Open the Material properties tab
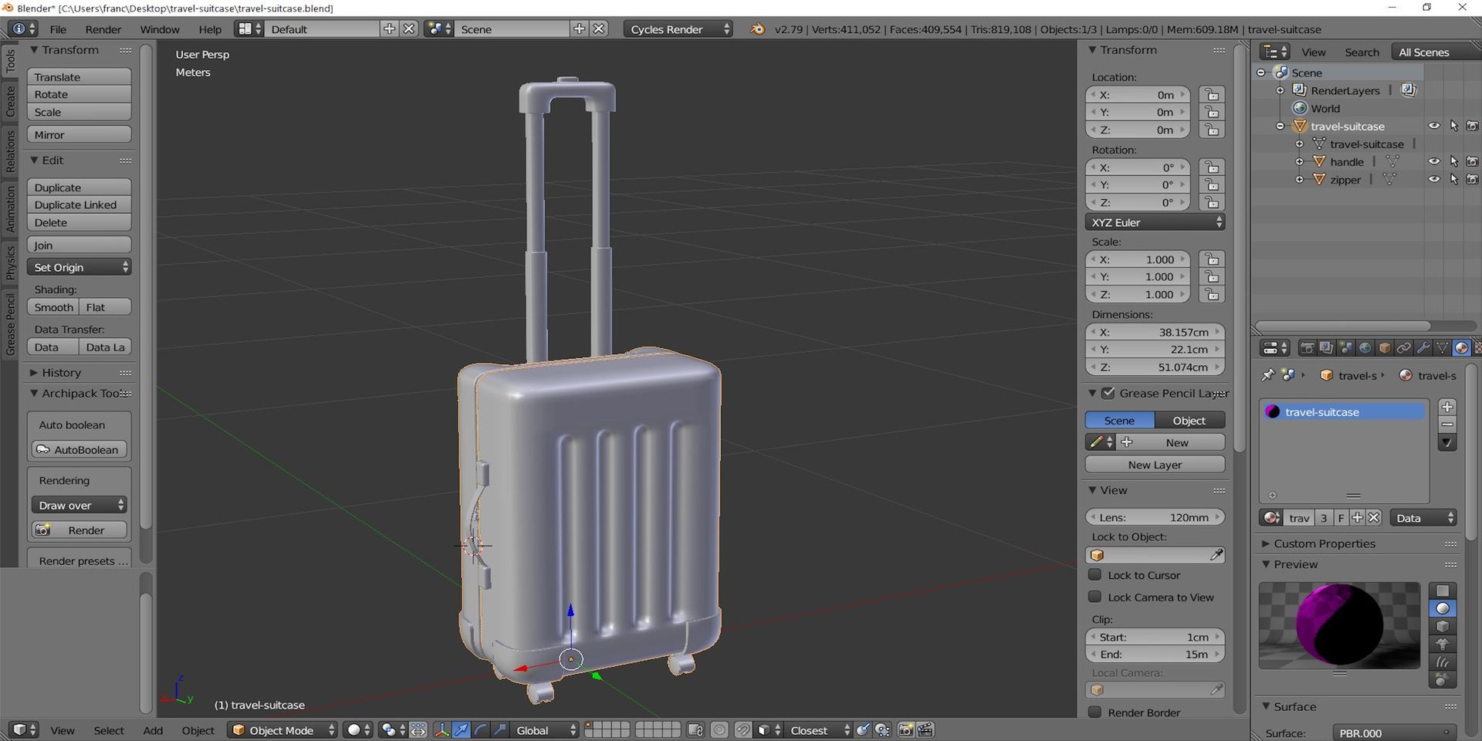The height and width of the screenshot is (741, 1482). click(x=1461, y=348)
